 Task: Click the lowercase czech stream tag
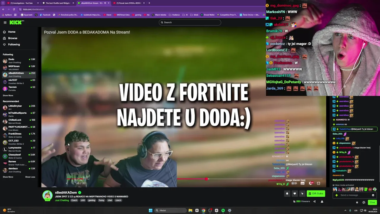coord(118,200)
